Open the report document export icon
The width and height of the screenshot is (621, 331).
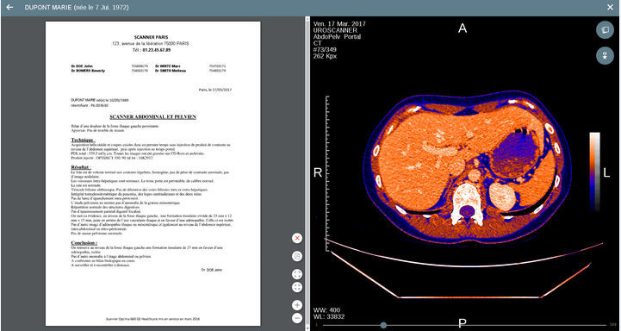tap(297, 256)
